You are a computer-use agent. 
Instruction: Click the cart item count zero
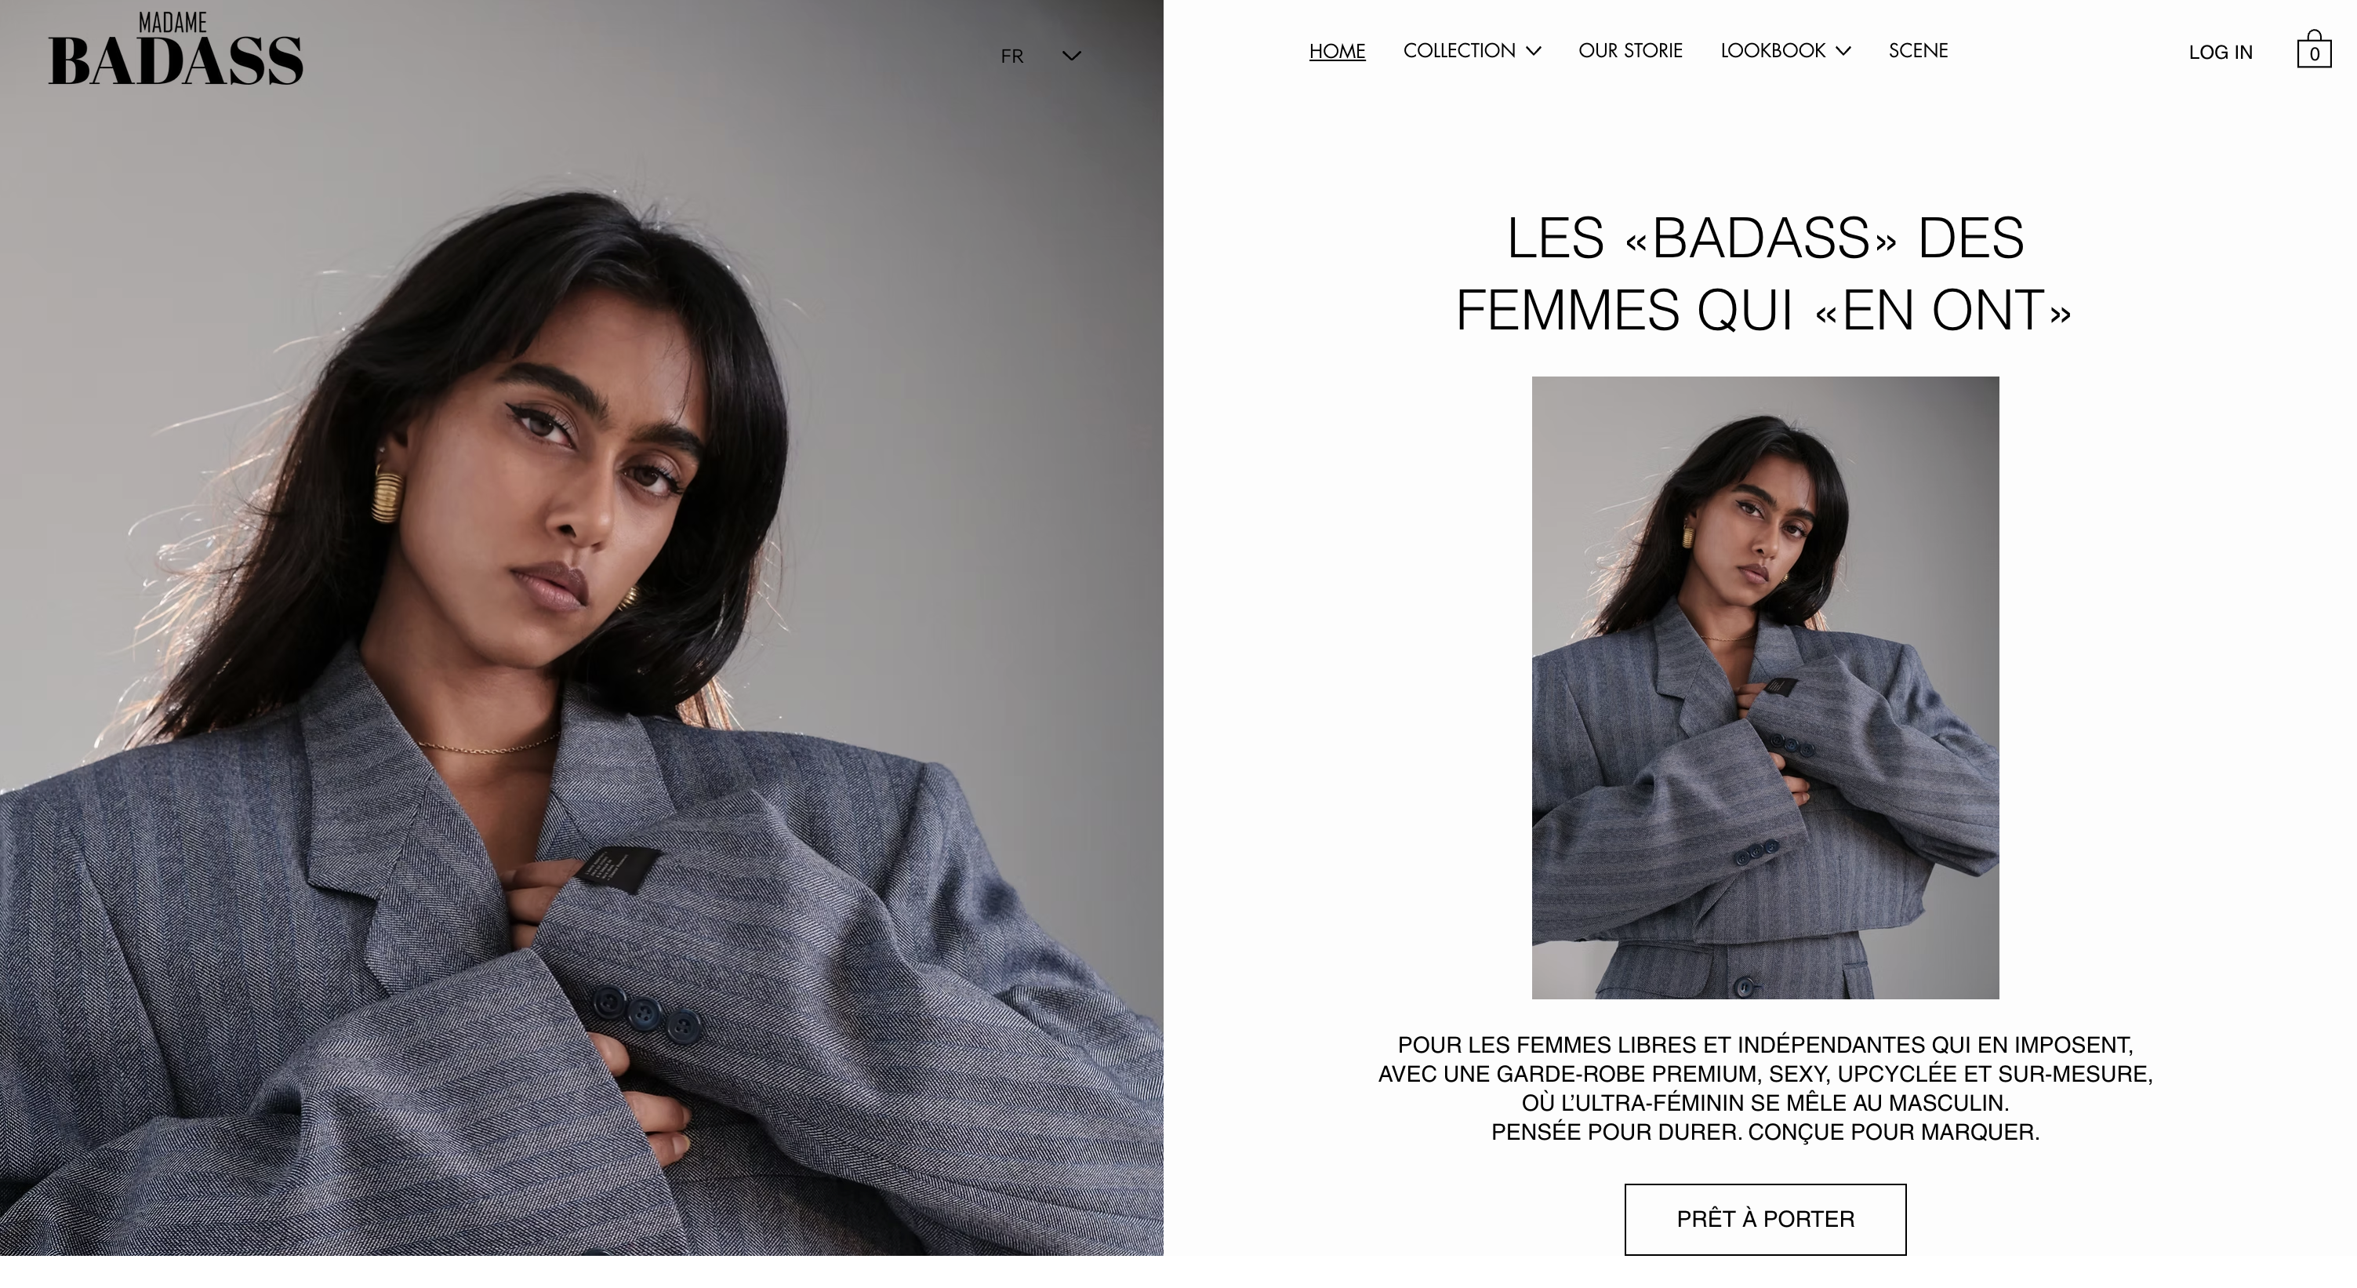click(x=2315, y=55)
